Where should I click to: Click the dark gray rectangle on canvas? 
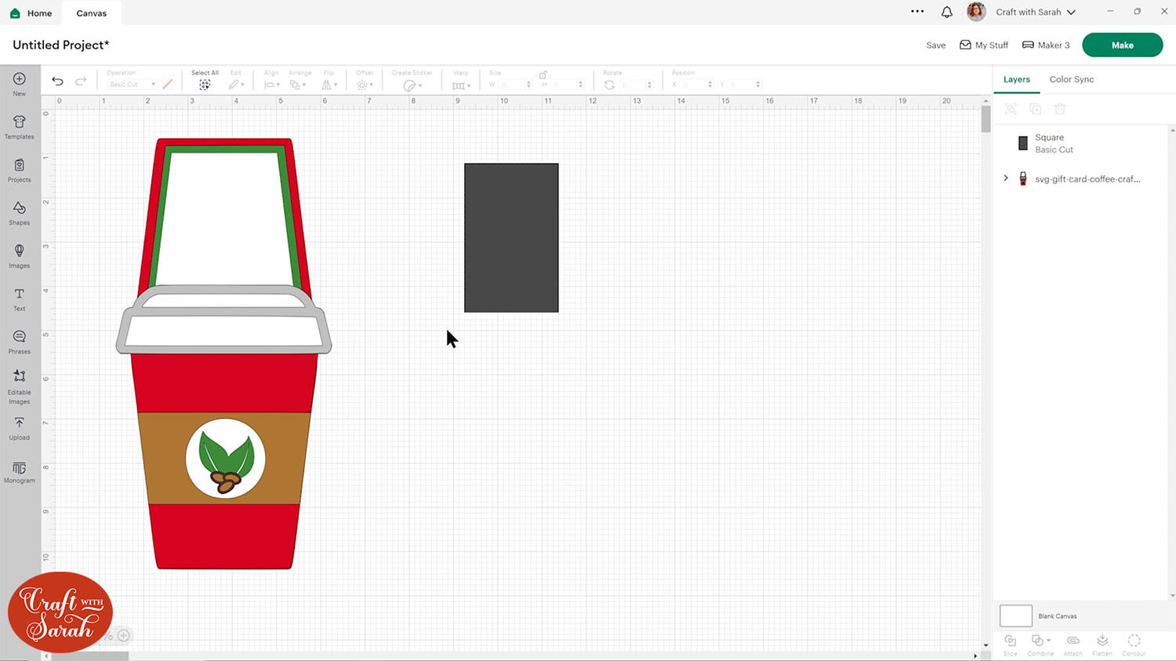coord(511,238)
